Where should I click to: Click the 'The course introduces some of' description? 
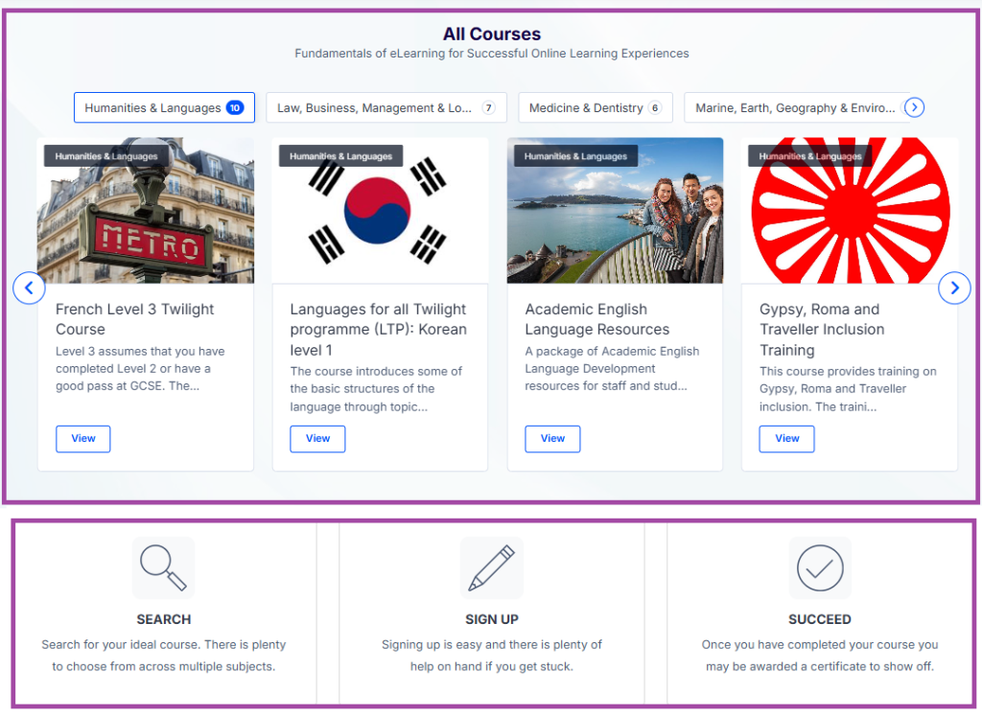pos(376,388)
